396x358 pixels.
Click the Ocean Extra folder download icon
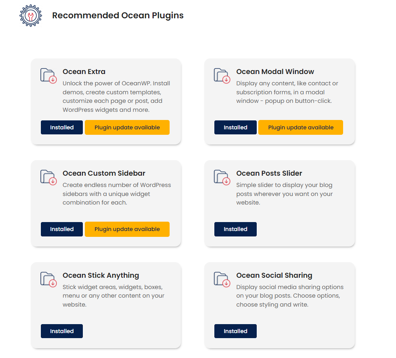[x=49, y=76]
